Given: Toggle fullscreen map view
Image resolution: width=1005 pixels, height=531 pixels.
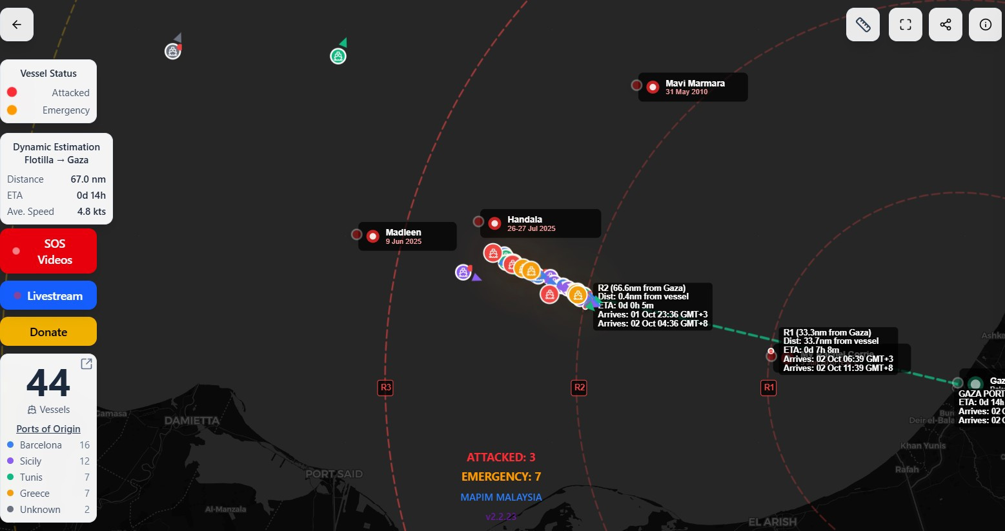Looking at the screenshot, I should point(906,25).
